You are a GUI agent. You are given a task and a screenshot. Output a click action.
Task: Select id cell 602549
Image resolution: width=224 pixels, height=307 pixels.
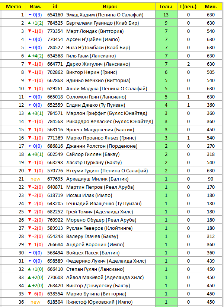(x=55, y=154)
